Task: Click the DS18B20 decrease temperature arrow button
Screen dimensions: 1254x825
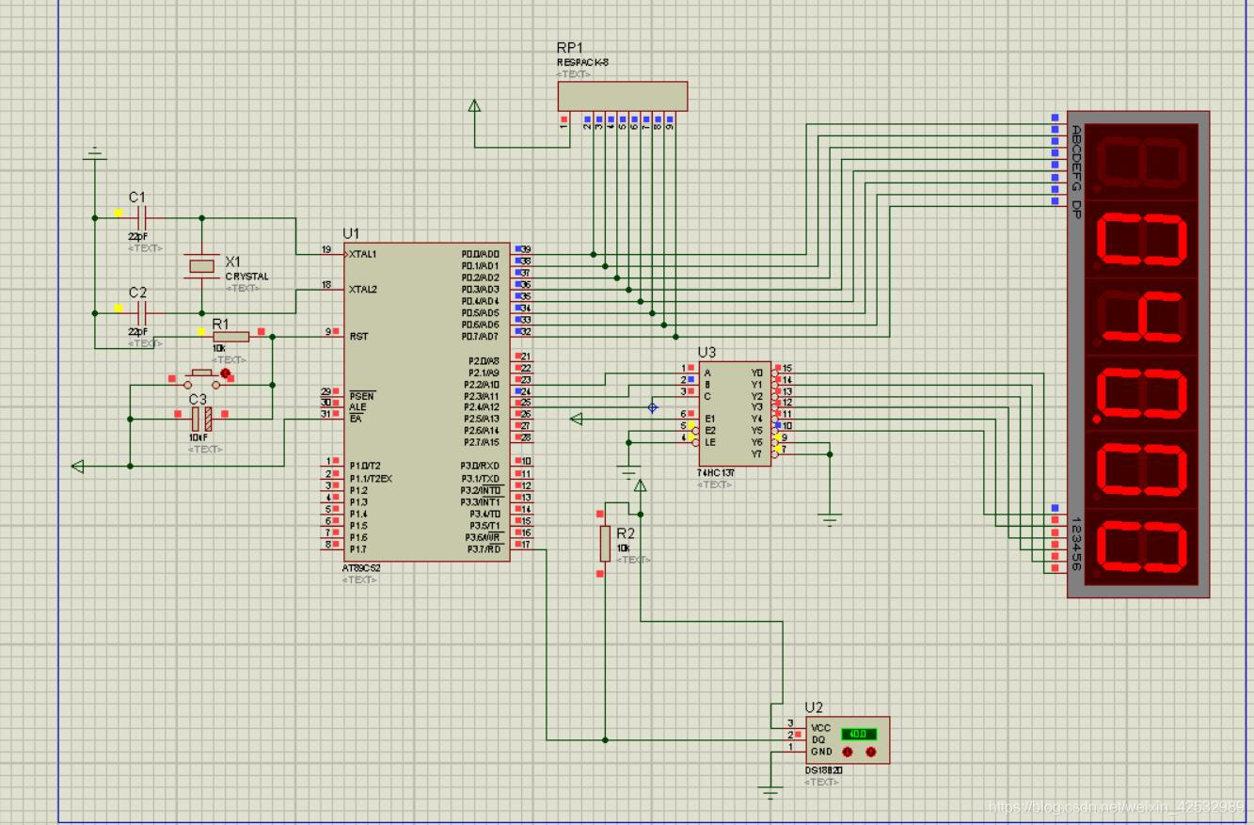Action: 848,752
